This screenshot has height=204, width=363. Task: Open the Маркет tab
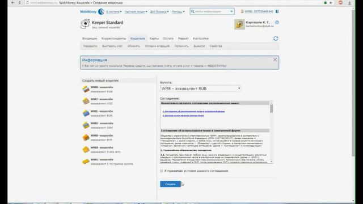point(183,39)
